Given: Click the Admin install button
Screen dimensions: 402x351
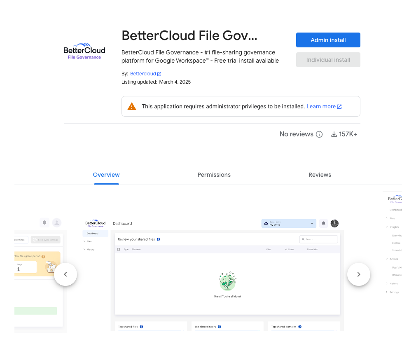Looking at the screenshot, I should point(328,40).
